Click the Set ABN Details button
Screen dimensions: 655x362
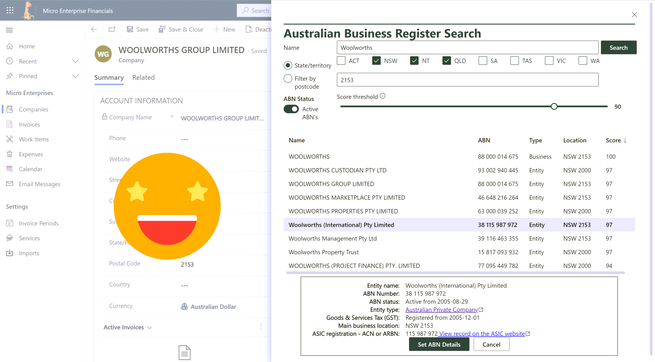point(439,344)
